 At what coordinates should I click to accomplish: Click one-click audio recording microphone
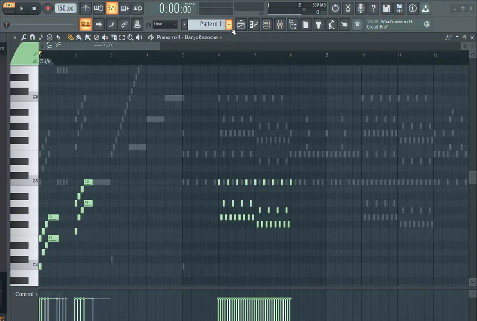pyautogui.click(x=361, y=8)
